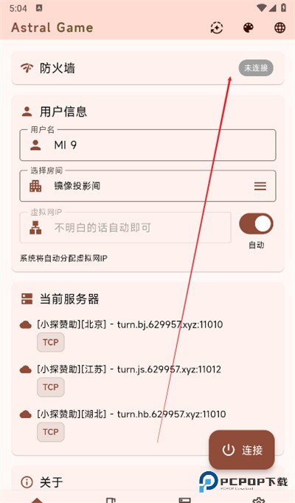Select the TCP tag under Jiangsu server

pyautogui.click(x=51, y=387)
